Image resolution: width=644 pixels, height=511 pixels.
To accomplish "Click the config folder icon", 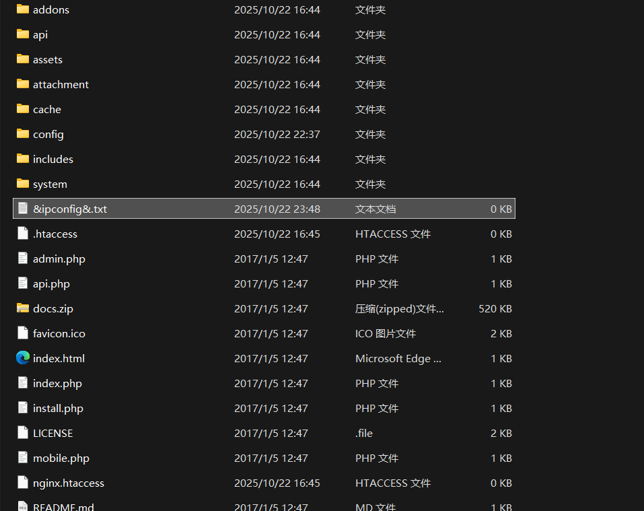I will point(23,134).
